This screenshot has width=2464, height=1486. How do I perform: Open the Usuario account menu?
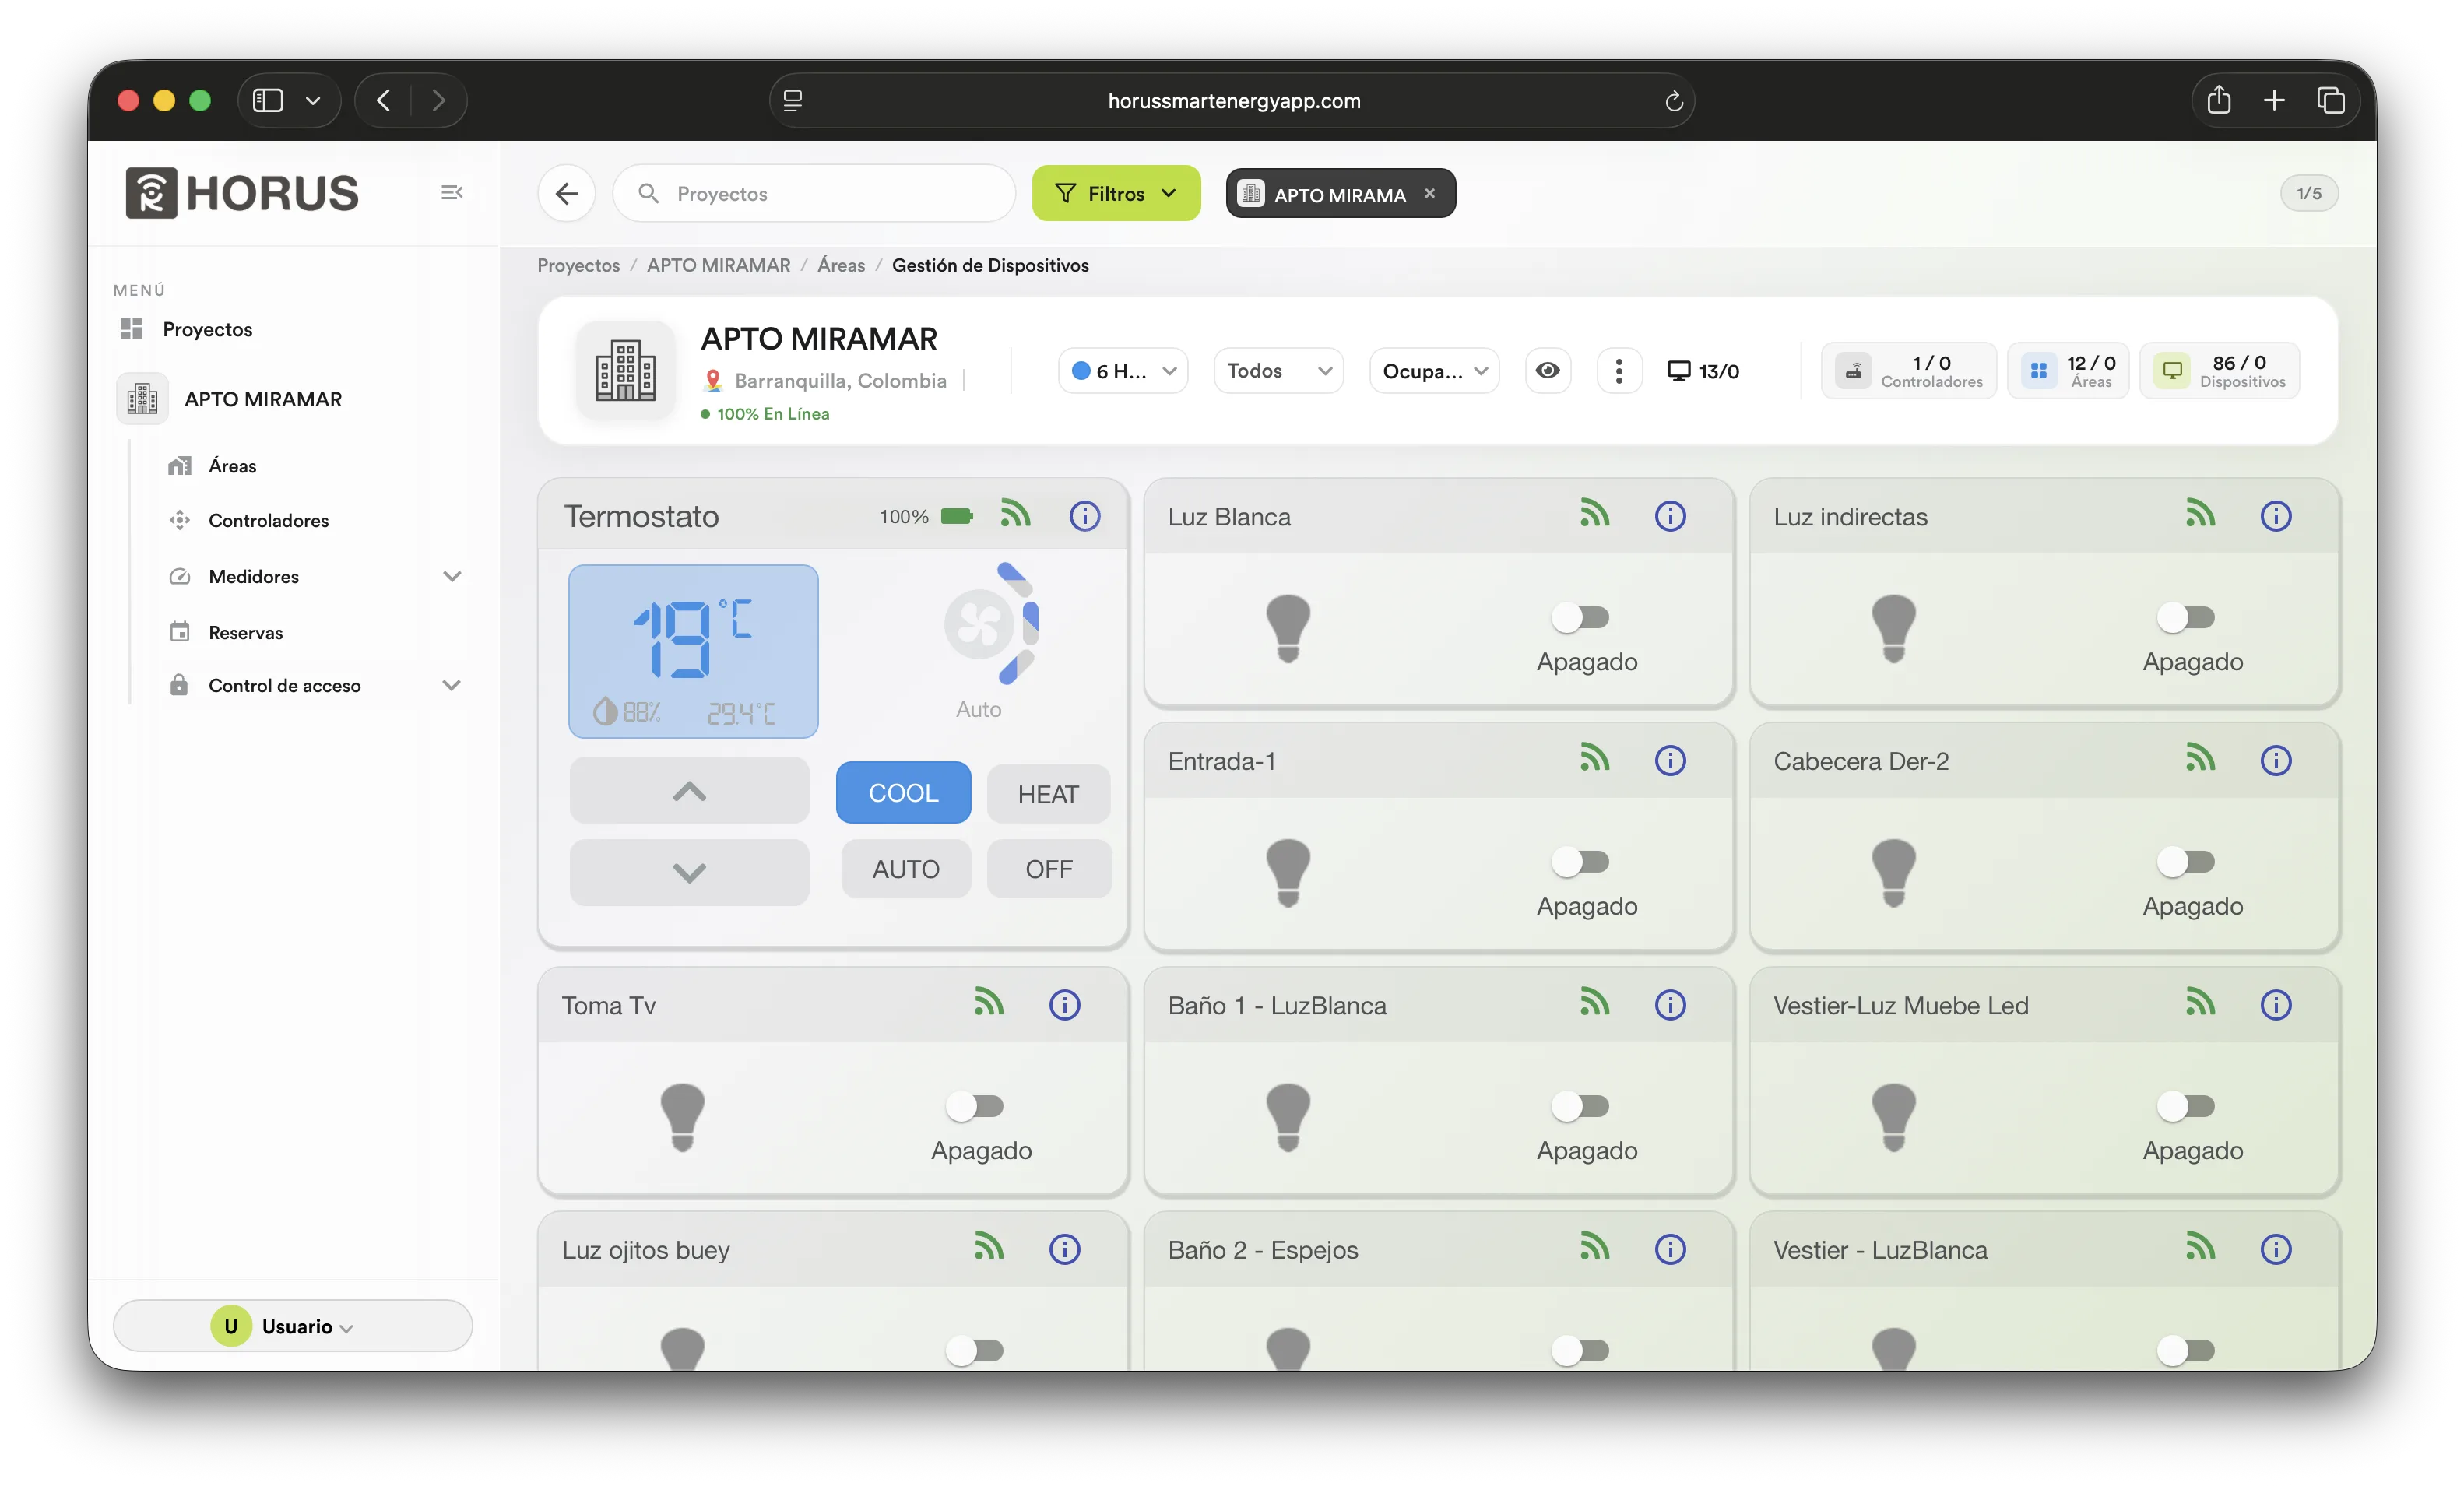pyautogui.click(x=293, y=1326)
